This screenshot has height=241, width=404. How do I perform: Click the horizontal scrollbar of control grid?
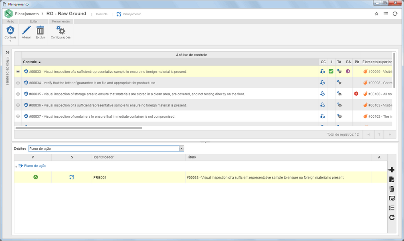click(79, 128)
